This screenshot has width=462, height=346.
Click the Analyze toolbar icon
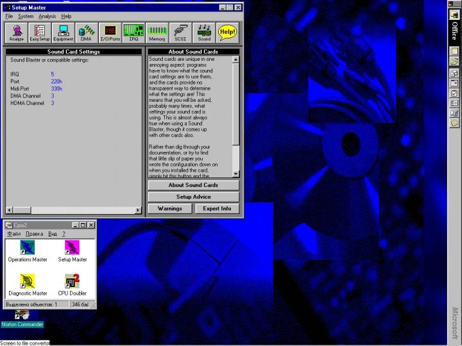(17, 33)
